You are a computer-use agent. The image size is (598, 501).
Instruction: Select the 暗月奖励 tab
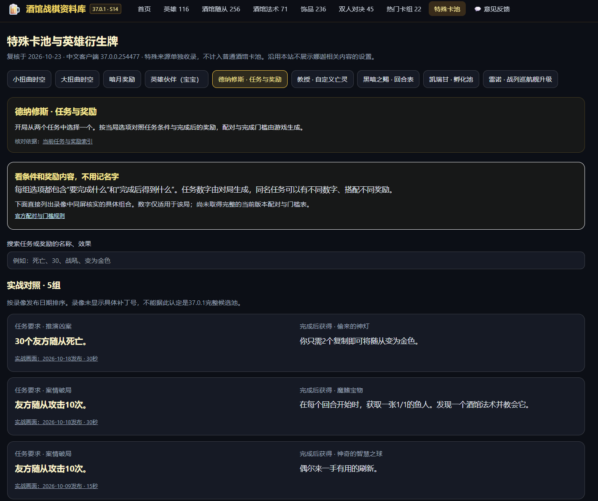(x=122, y=79)
